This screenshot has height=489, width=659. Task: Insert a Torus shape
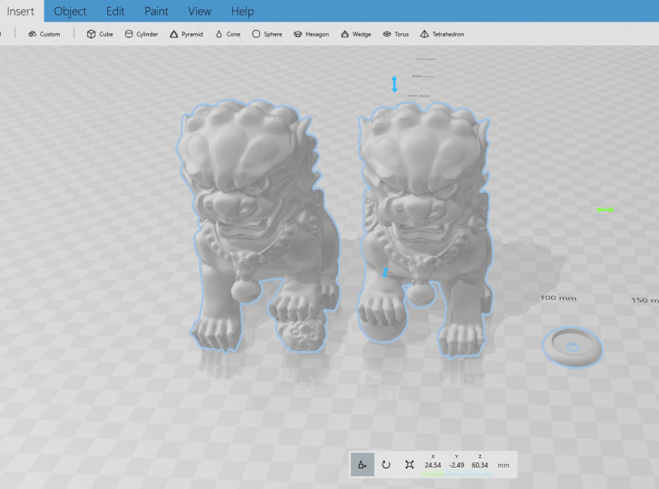(x=395, y=34)
